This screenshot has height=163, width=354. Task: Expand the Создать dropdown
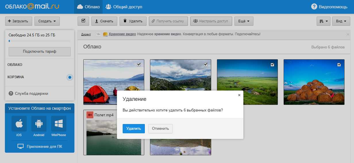coord(47,21)
